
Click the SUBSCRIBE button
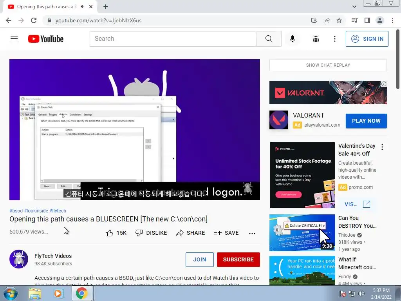[x=238, y=259]
